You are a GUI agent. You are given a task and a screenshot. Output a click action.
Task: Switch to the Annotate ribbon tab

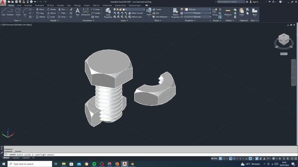28,5
